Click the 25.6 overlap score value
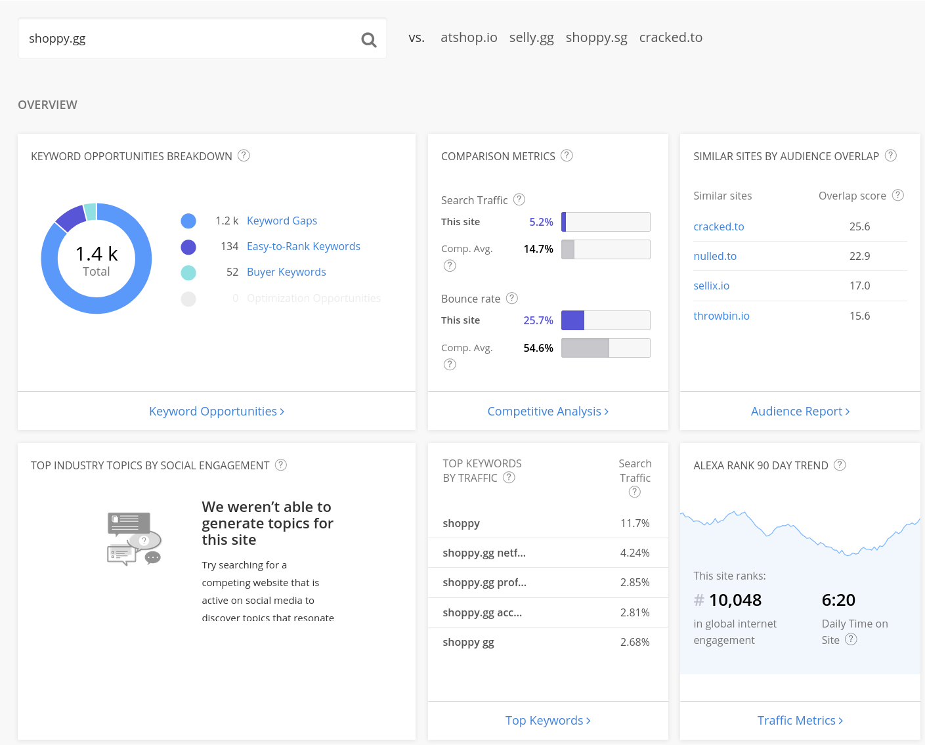925x745 pixels. click(859, 226)
